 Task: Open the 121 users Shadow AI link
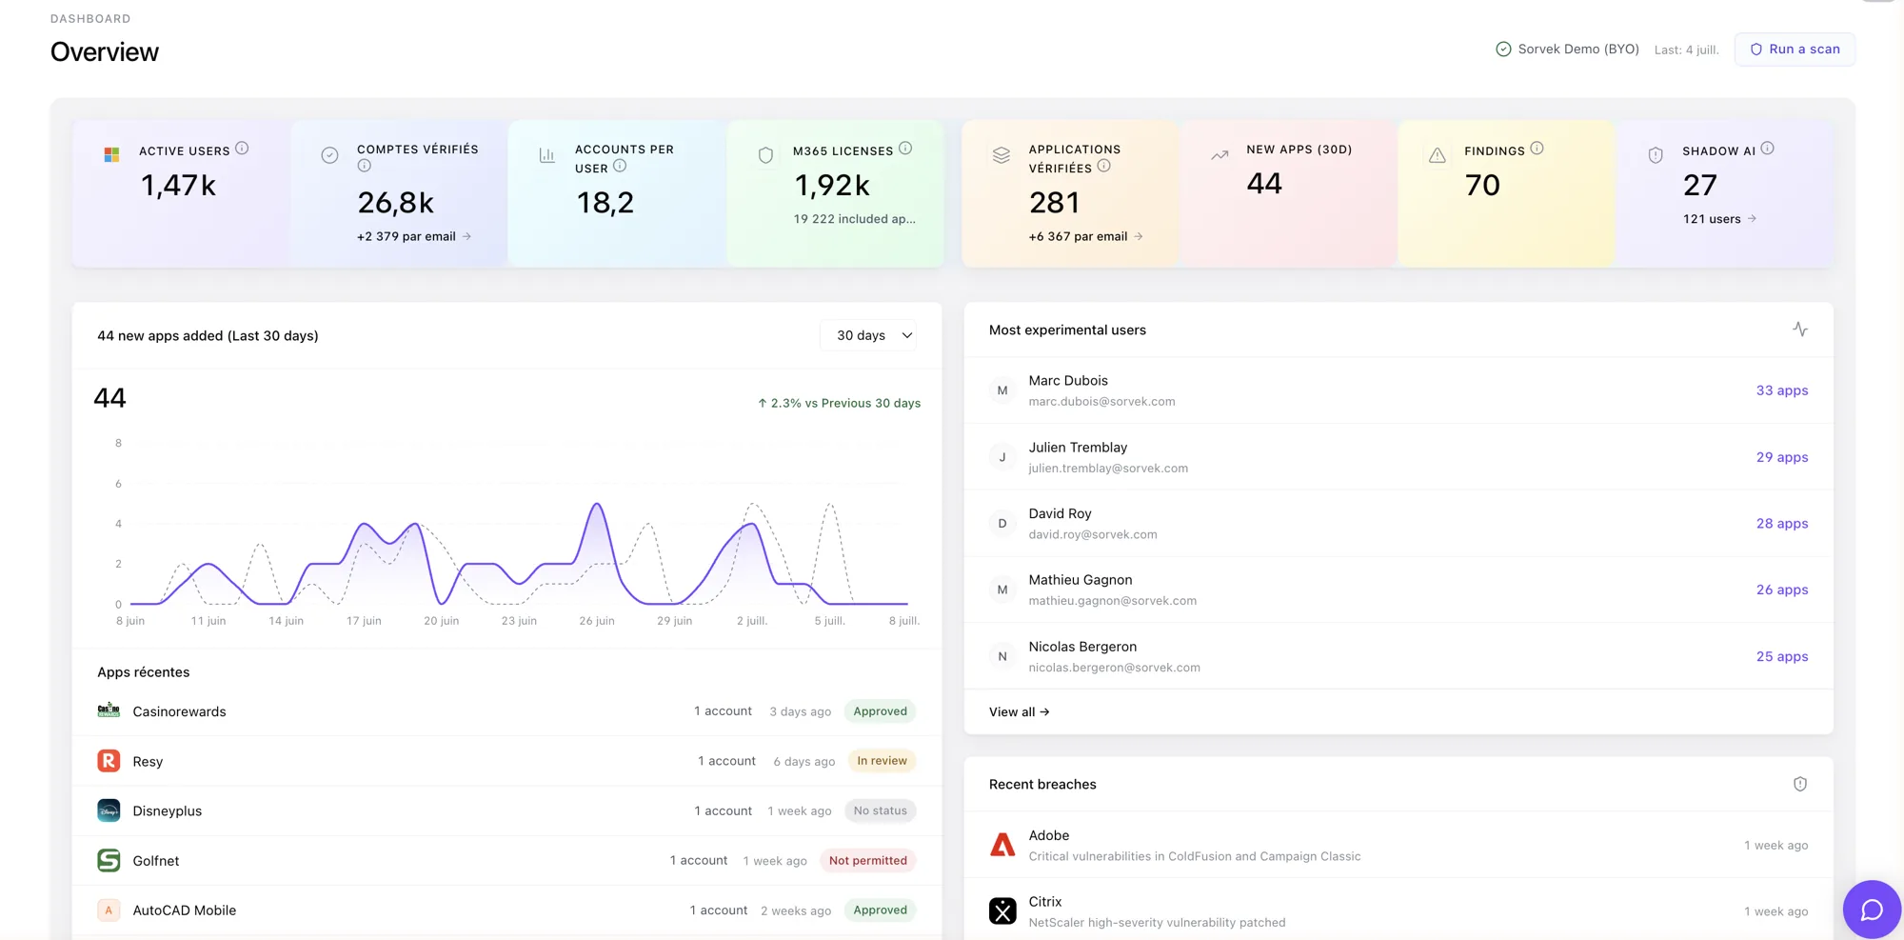1719,219
